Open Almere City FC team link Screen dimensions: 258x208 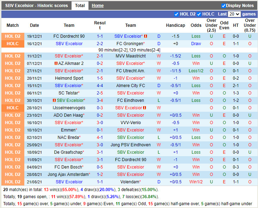tap(130, 86)
